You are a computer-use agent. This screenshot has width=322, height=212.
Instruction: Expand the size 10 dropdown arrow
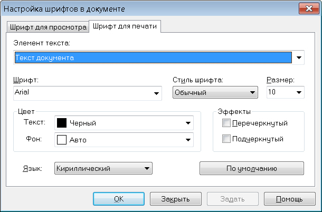pyautogui.click(x=299, y=92)
